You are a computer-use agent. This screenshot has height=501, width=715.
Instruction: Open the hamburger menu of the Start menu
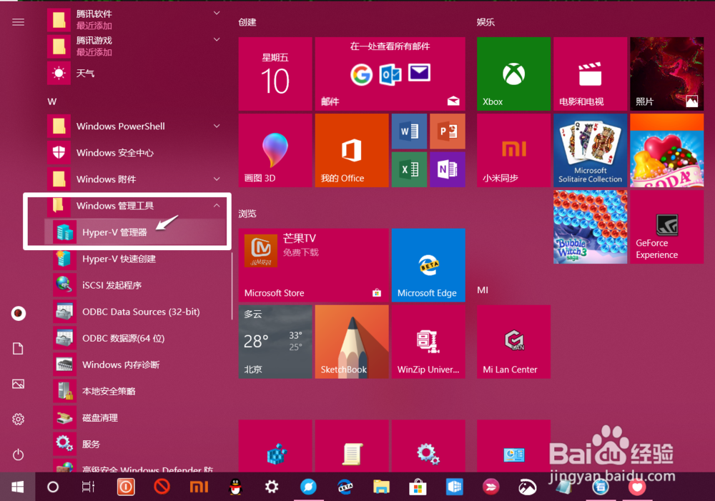click(19, 22)
